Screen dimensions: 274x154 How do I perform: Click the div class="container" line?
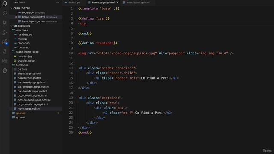pos(101,98)
